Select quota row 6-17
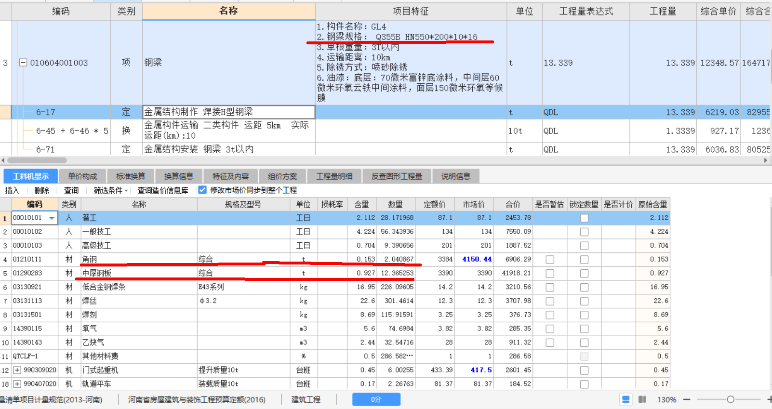772x409 pixels. point(45,112)
